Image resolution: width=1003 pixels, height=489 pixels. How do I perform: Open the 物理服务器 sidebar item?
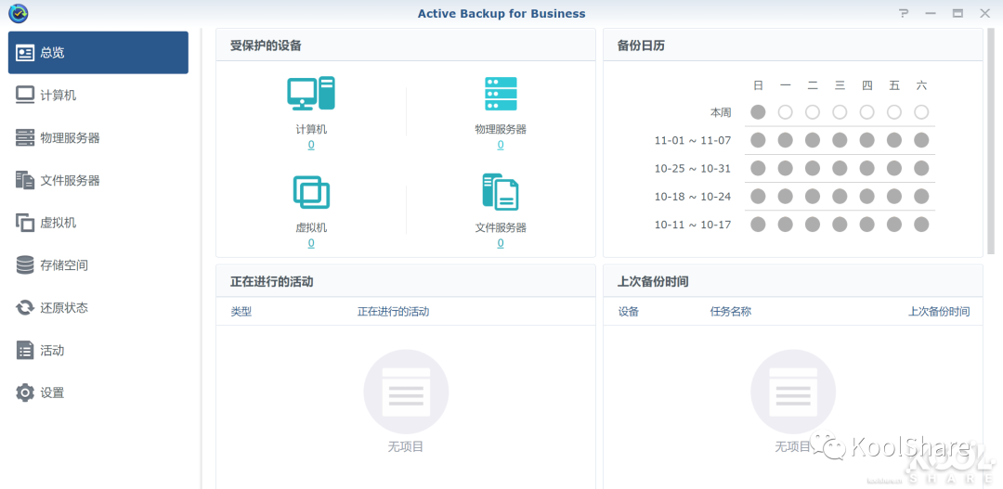pyautogui.click(x=98, y=137)
